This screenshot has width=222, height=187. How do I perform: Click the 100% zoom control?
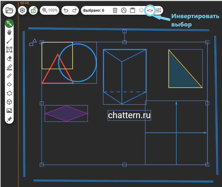point(50,11)
